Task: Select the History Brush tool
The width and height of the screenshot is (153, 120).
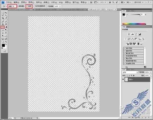Action: (x=6, y=24)
